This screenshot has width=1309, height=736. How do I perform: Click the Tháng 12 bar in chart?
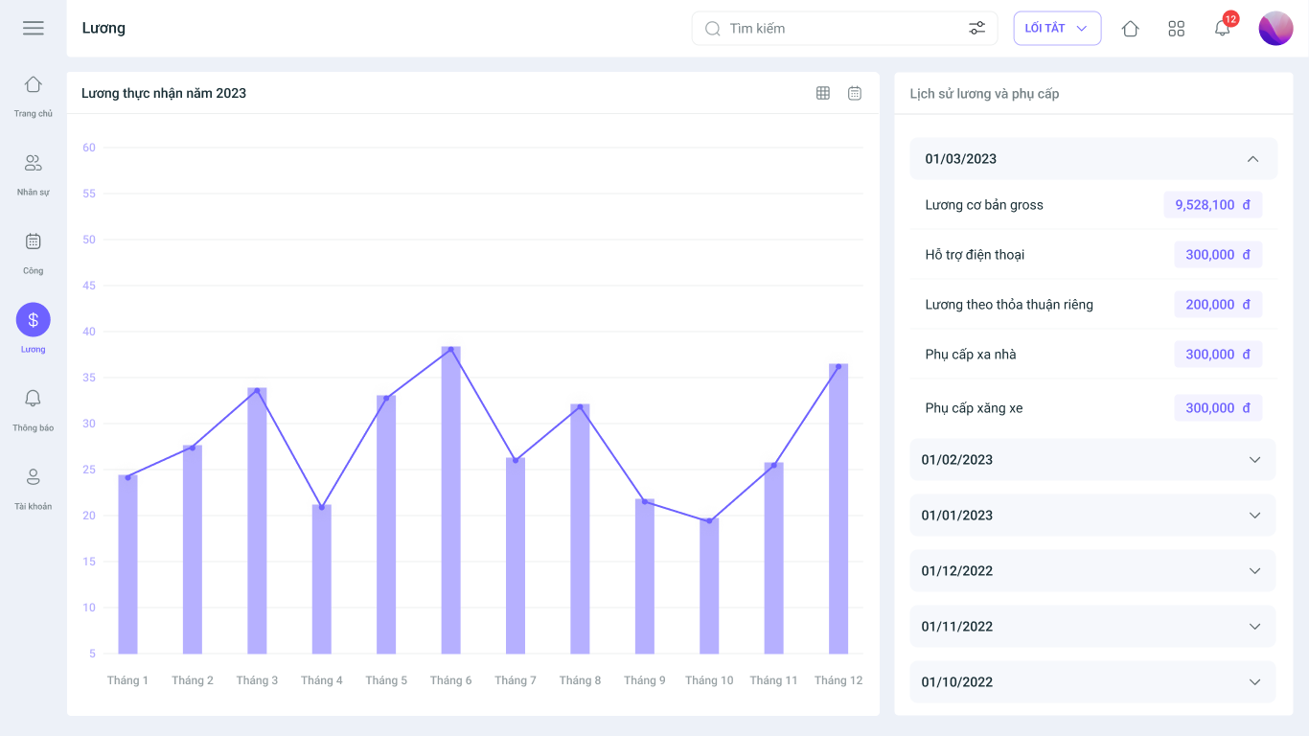[838, 509]
